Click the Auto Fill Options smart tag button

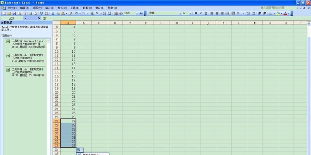click(x=79, y=150)
